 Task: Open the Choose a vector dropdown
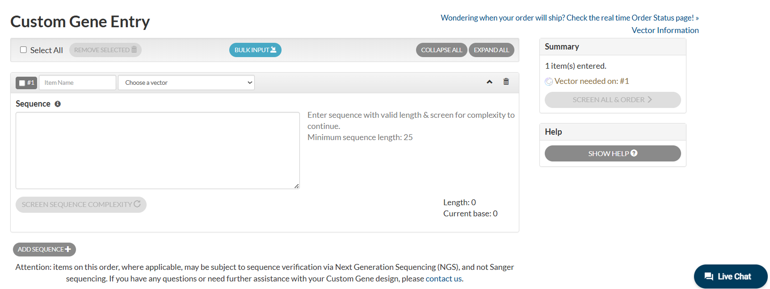pos(186,83)
